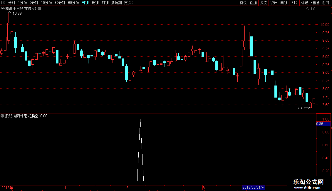The image size is (332, 191).
Task: Select the 1分钟 period tab
Action: pos(22,3)
